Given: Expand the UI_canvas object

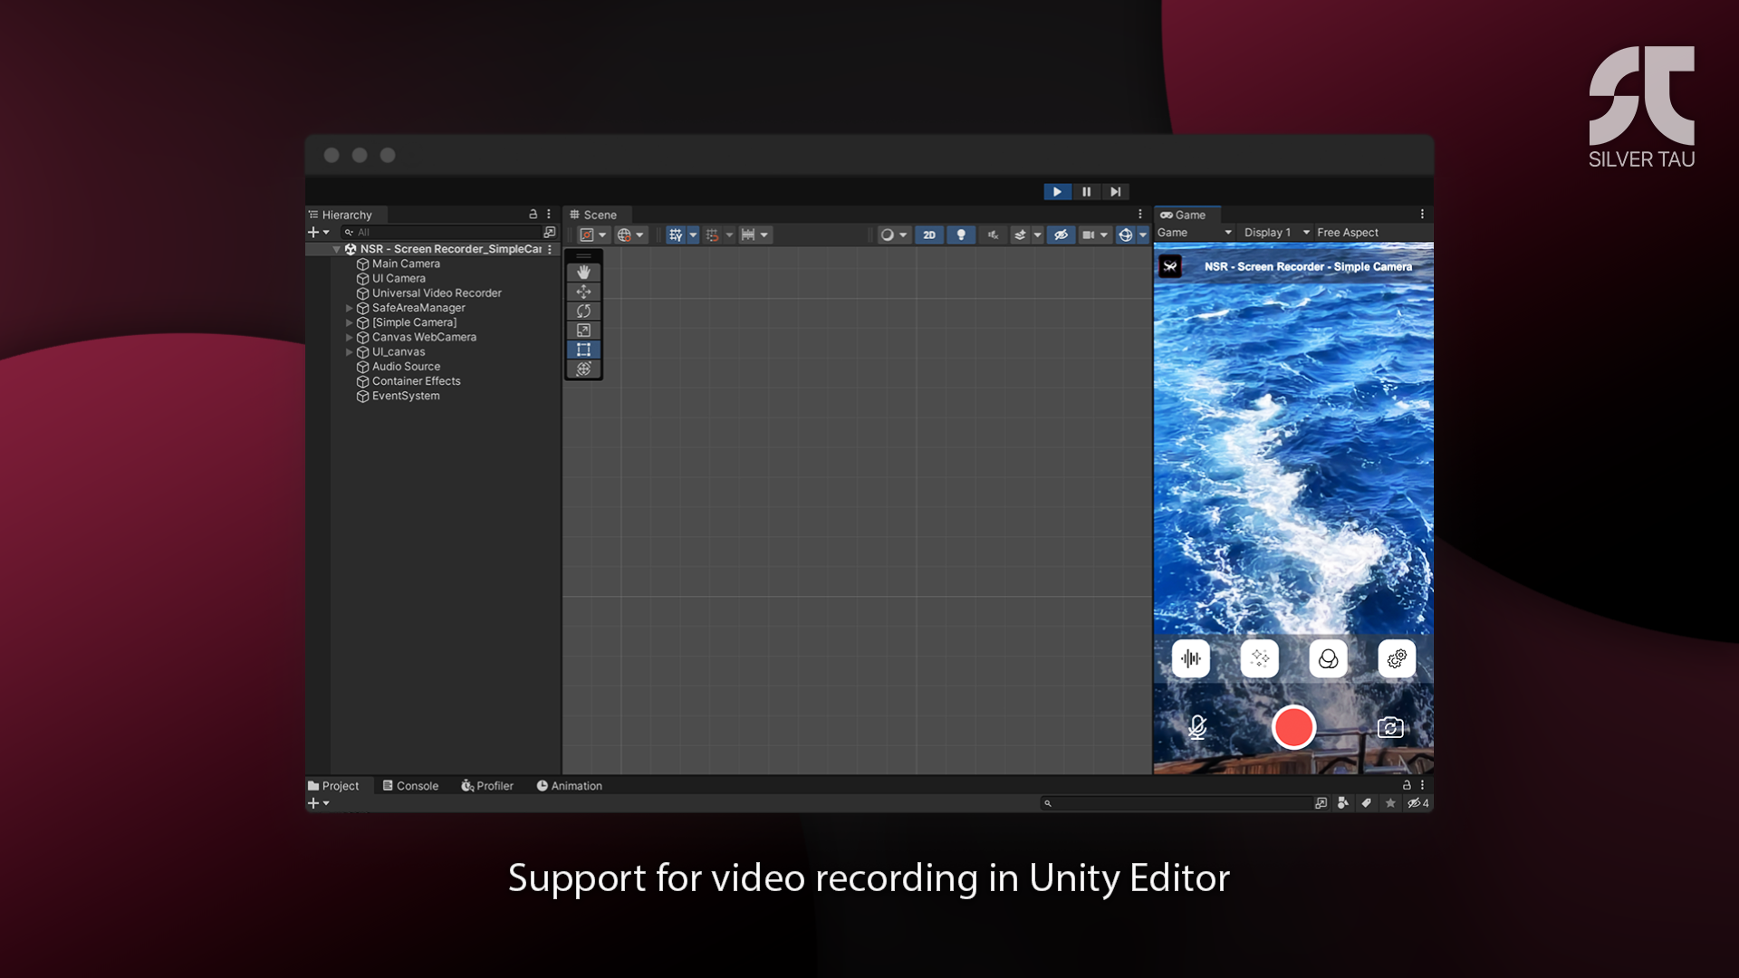Looking at the screenshot, I should point(349,352).
